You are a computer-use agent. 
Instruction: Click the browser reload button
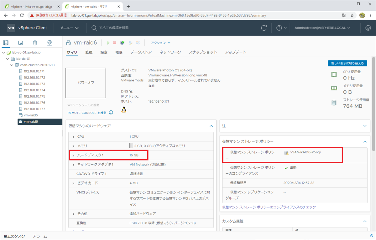(x=22, y=15)
